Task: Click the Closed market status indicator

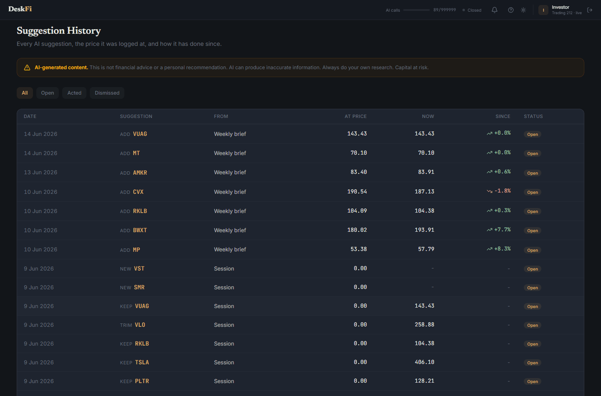Action: [x=472, y=10]
